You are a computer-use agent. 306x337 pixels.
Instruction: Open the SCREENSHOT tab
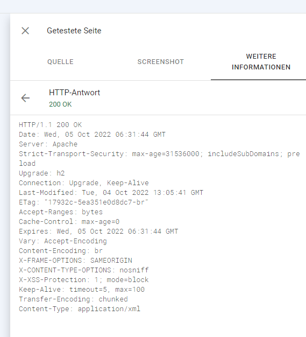161,62
